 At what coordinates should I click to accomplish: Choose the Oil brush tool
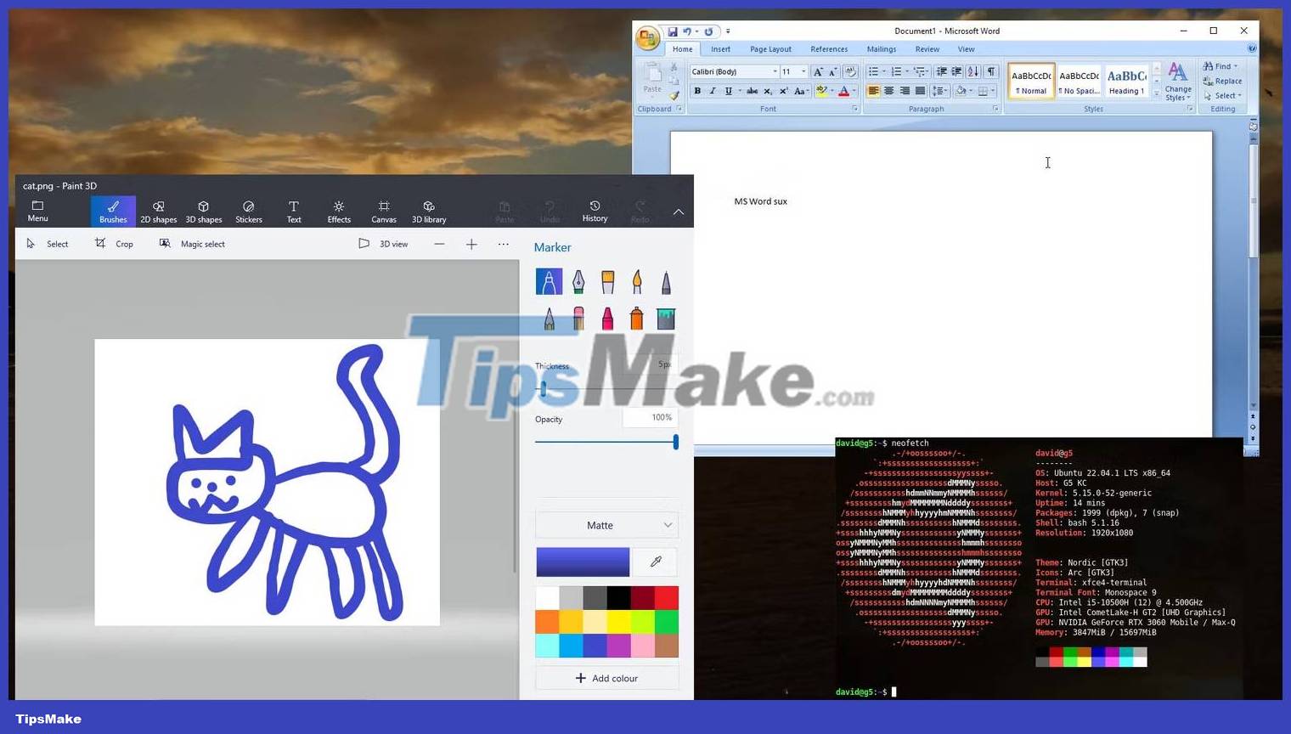(608, 281)
